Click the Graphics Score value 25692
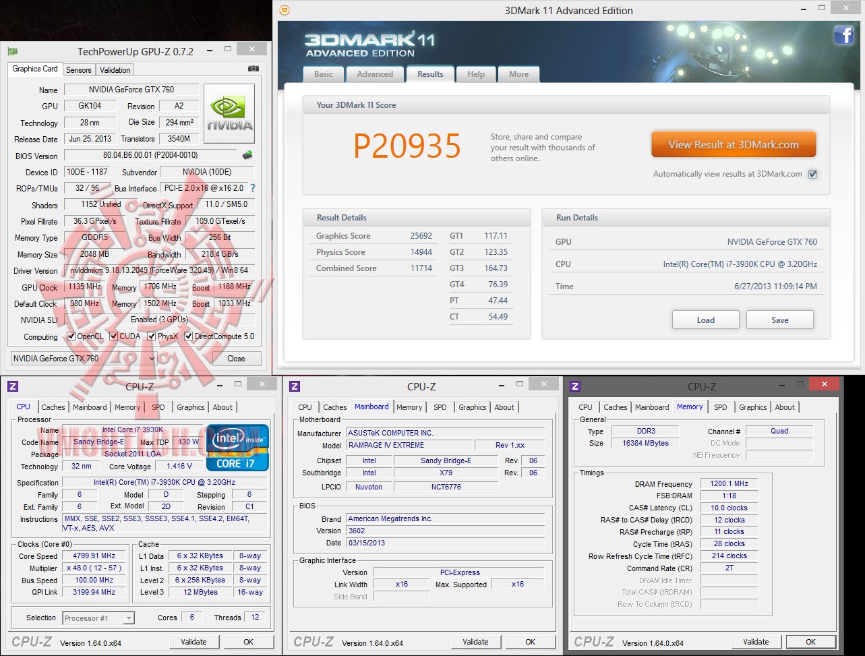 pyautogui.click(x=421, y=236)
